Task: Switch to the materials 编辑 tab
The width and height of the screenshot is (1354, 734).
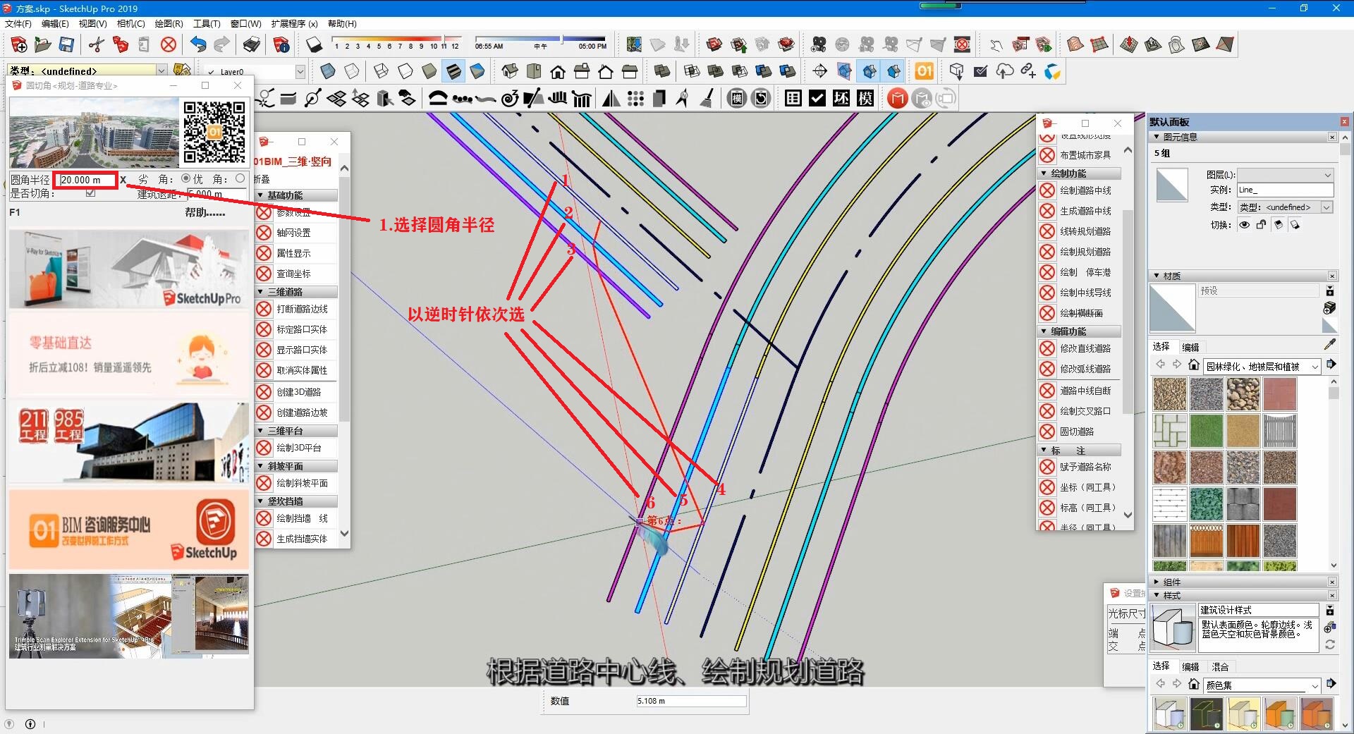Action: [x=1190, y=347]
